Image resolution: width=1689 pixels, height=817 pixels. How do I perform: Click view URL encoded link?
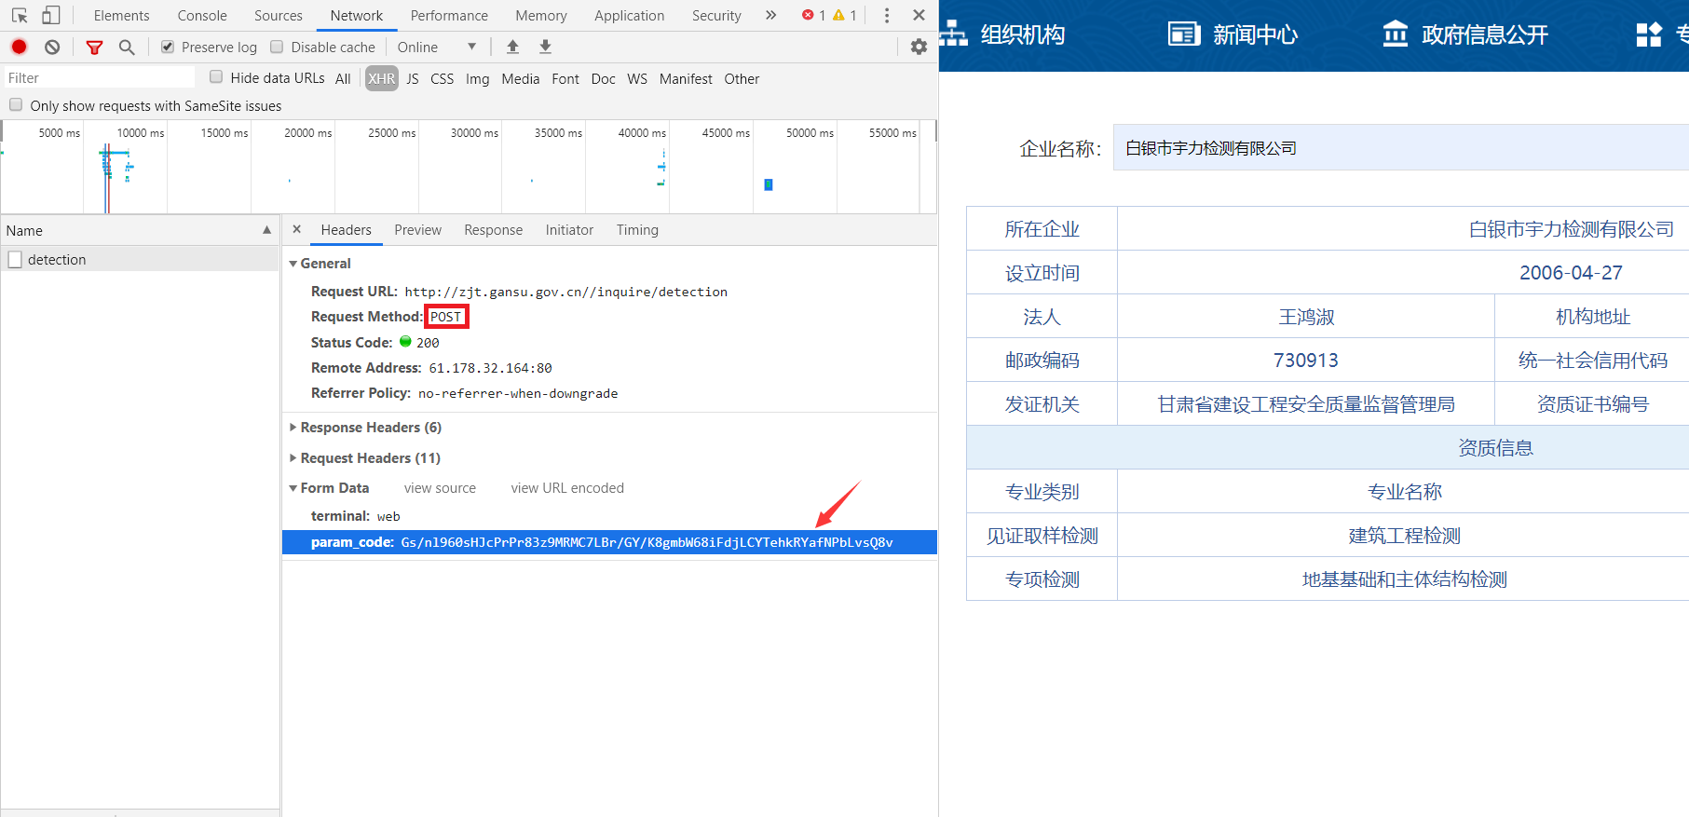567,488
